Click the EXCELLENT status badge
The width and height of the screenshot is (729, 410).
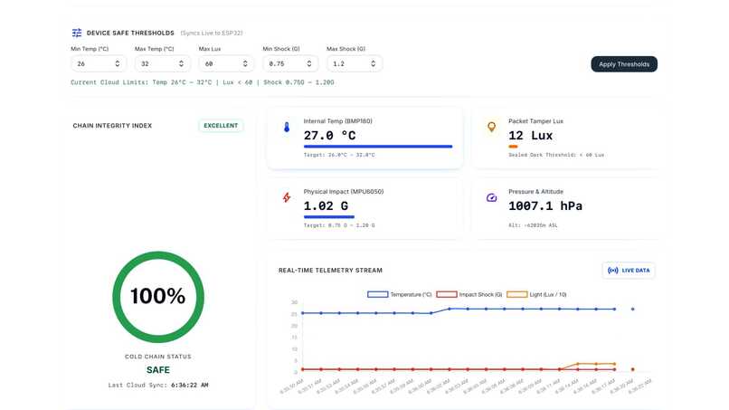(221, 126)
